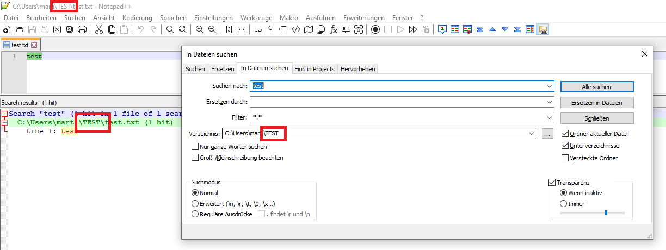Check Versteckte Ordner option
The width and height of the screenshot is (666, 250).
565,158
